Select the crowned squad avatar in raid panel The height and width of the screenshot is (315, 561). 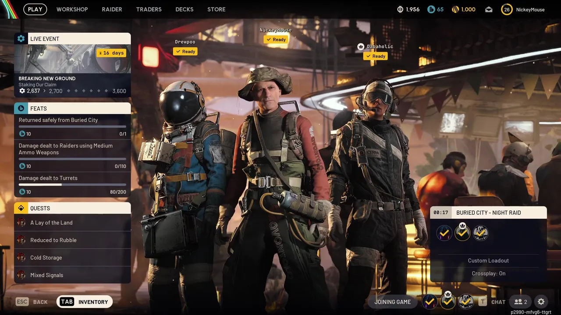tap(462, 232)
